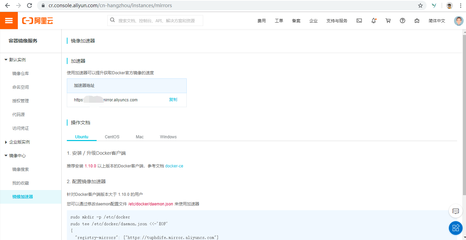Copy the accelerator address with the 复制 link
466x240 pixels.
tap(173, 99)
